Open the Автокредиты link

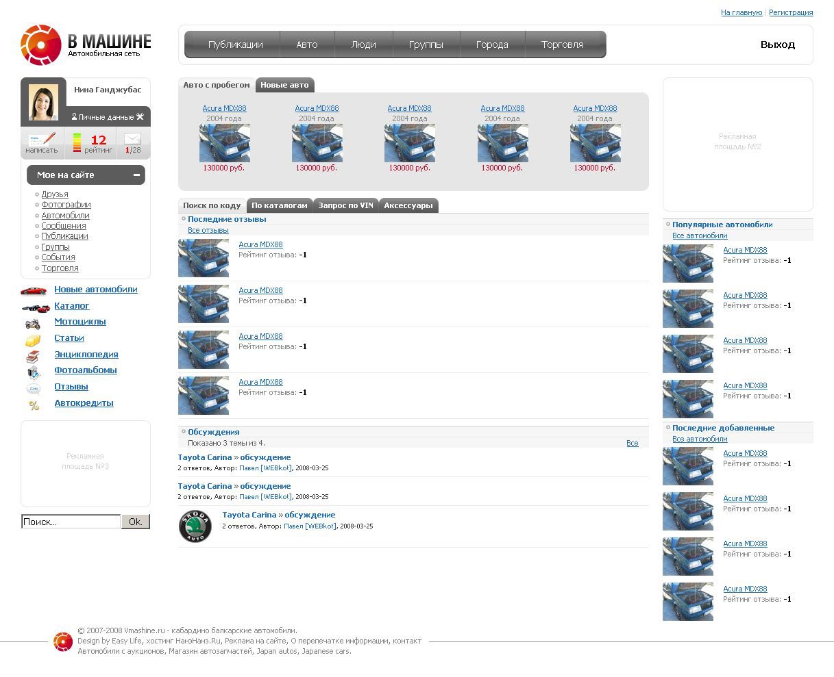click(84, 403)
